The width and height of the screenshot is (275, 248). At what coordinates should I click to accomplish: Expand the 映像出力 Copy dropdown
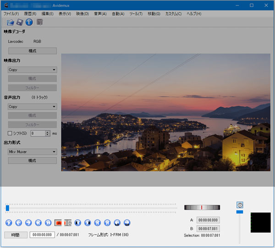pos(33,70)
